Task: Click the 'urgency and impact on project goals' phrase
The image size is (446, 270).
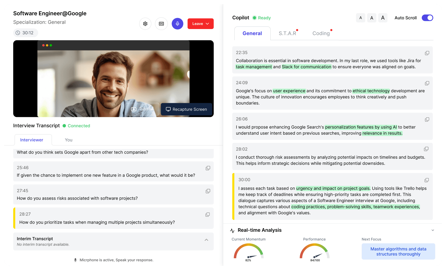Action: (x=333, y=188)
